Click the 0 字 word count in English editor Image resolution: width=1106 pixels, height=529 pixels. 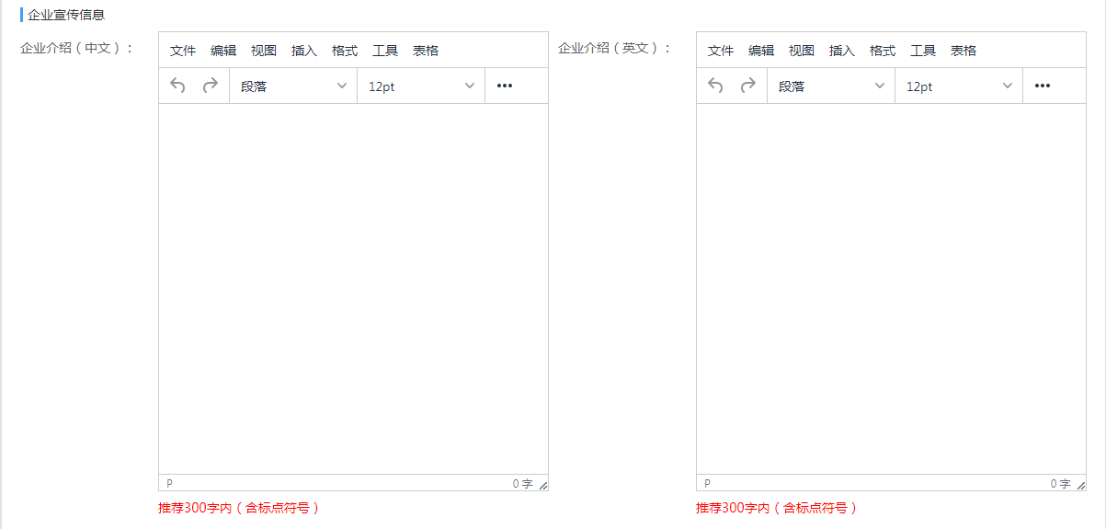tap(1060, 484)
